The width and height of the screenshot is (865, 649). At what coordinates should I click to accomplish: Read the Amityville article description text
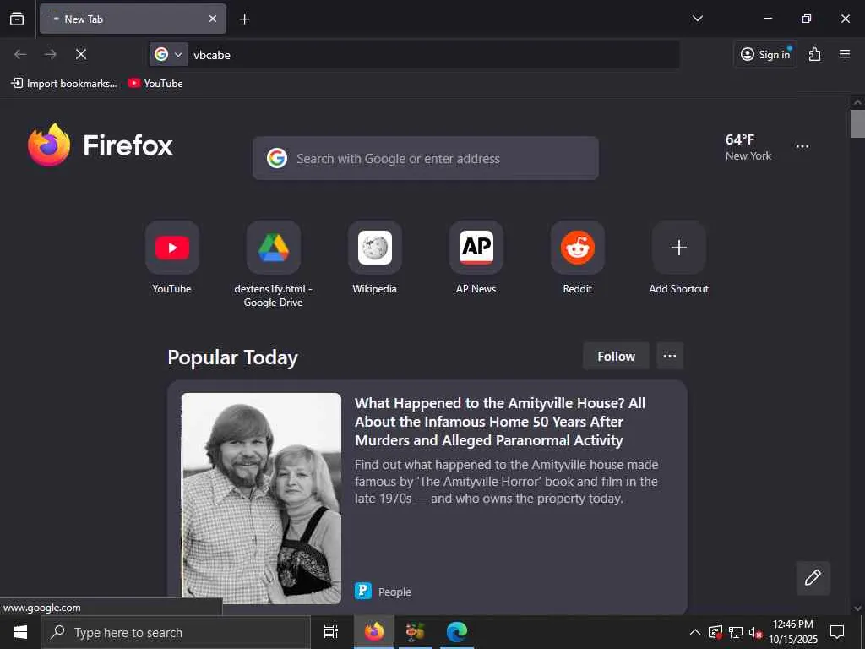pos(507,481)
